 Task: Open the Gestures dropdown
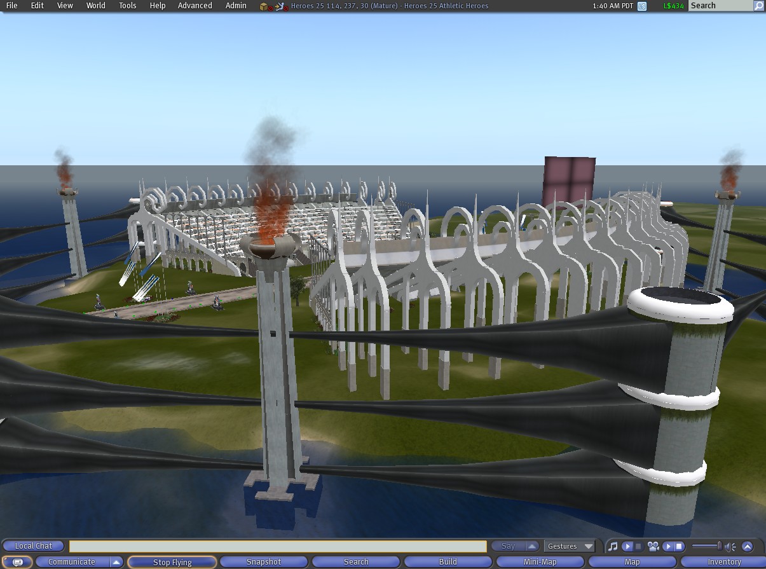point(570,546)
